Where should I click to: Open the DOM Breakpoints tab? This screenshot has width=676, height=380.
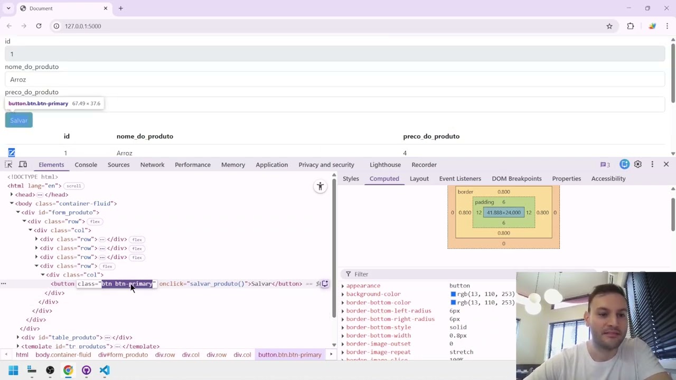(x=517, y=178)
